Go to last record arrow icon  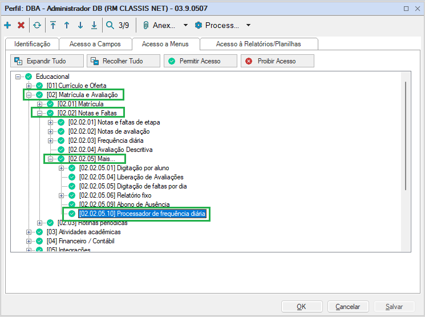[94, 25]
